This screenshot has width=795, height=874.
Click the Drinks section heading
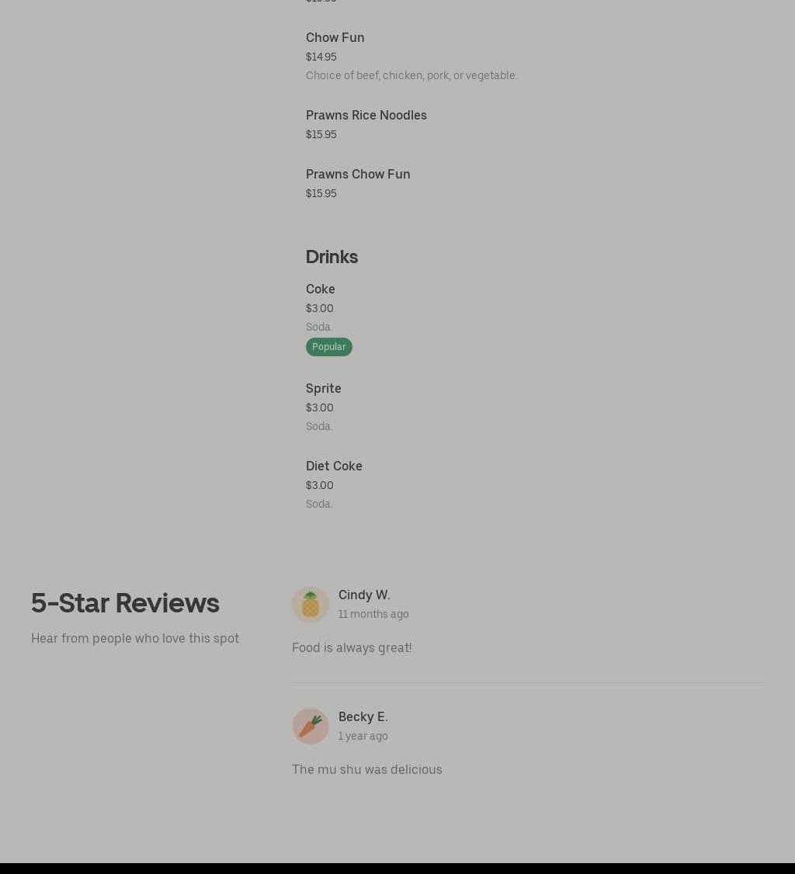[332, 256]
